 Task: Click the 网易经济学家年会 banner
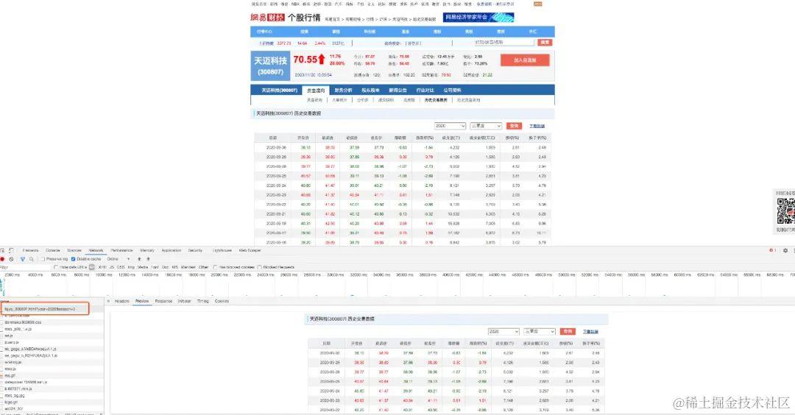pyautogui.click(x=478, y=17)
